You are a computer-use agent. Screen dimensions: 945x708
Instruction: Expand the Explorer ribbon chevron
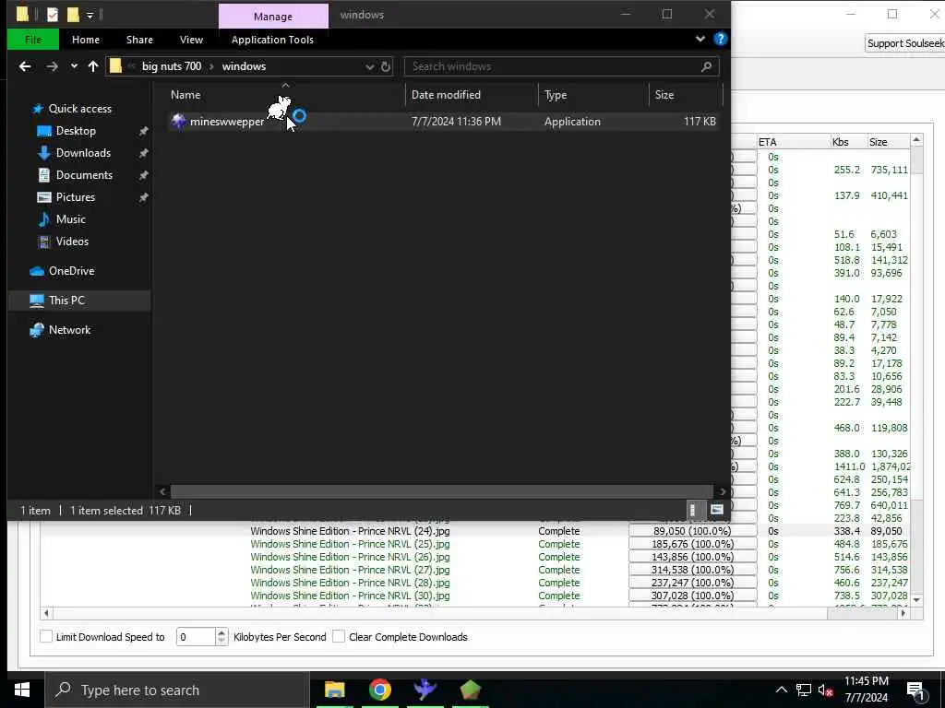pyautogui.click(x=700, y=39)
